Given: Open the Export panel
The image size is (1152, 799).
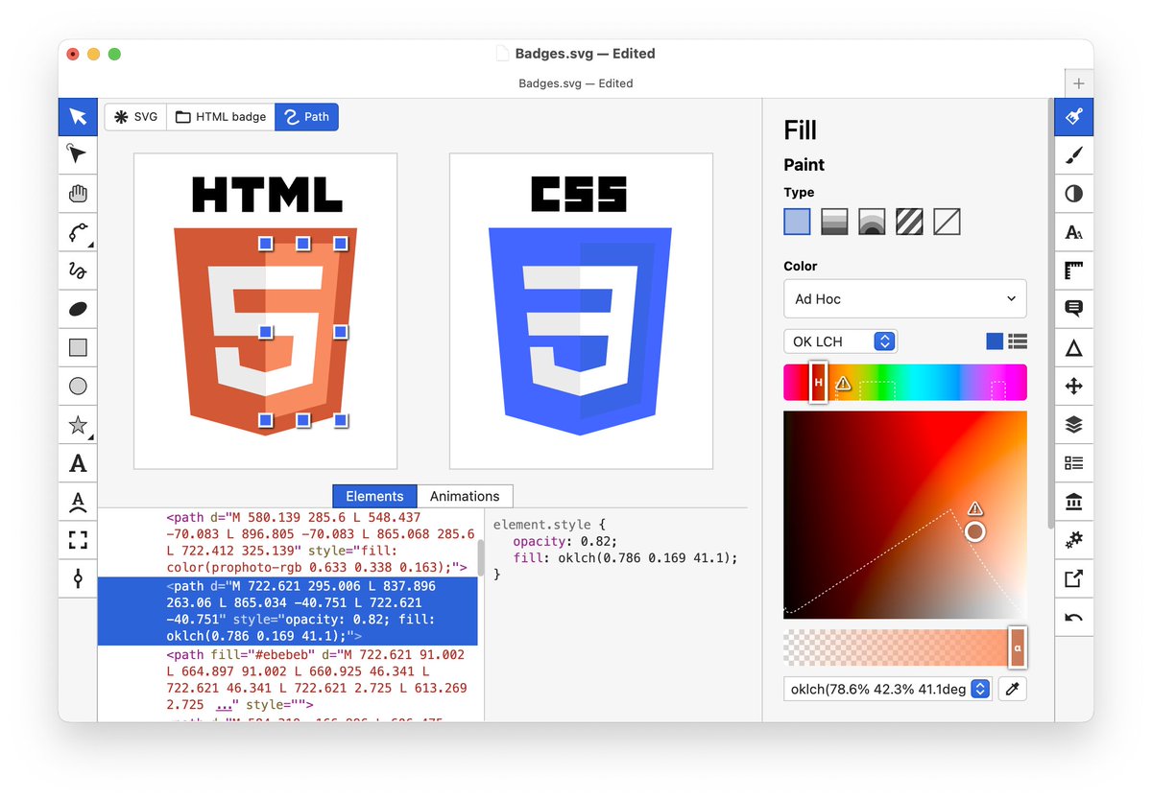Looking at the screenshot, I should pos(1074,578).
